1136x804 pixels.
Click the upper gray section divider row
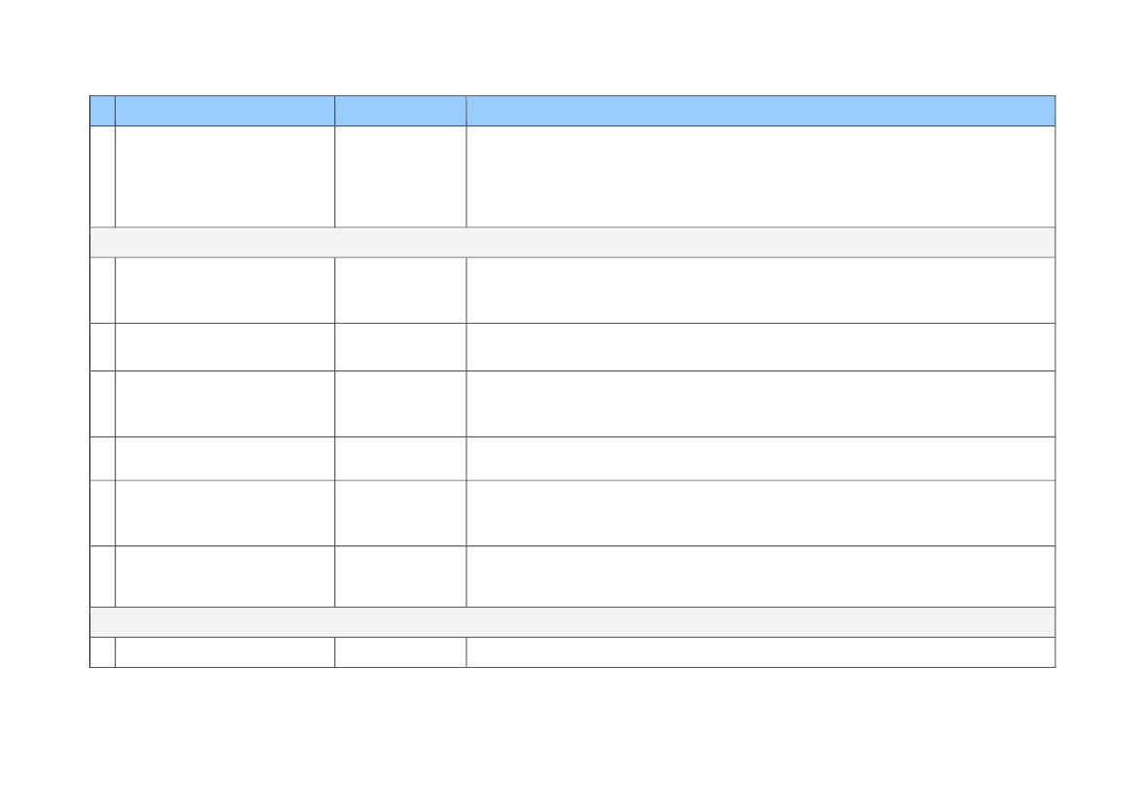[x=571, y=242]
